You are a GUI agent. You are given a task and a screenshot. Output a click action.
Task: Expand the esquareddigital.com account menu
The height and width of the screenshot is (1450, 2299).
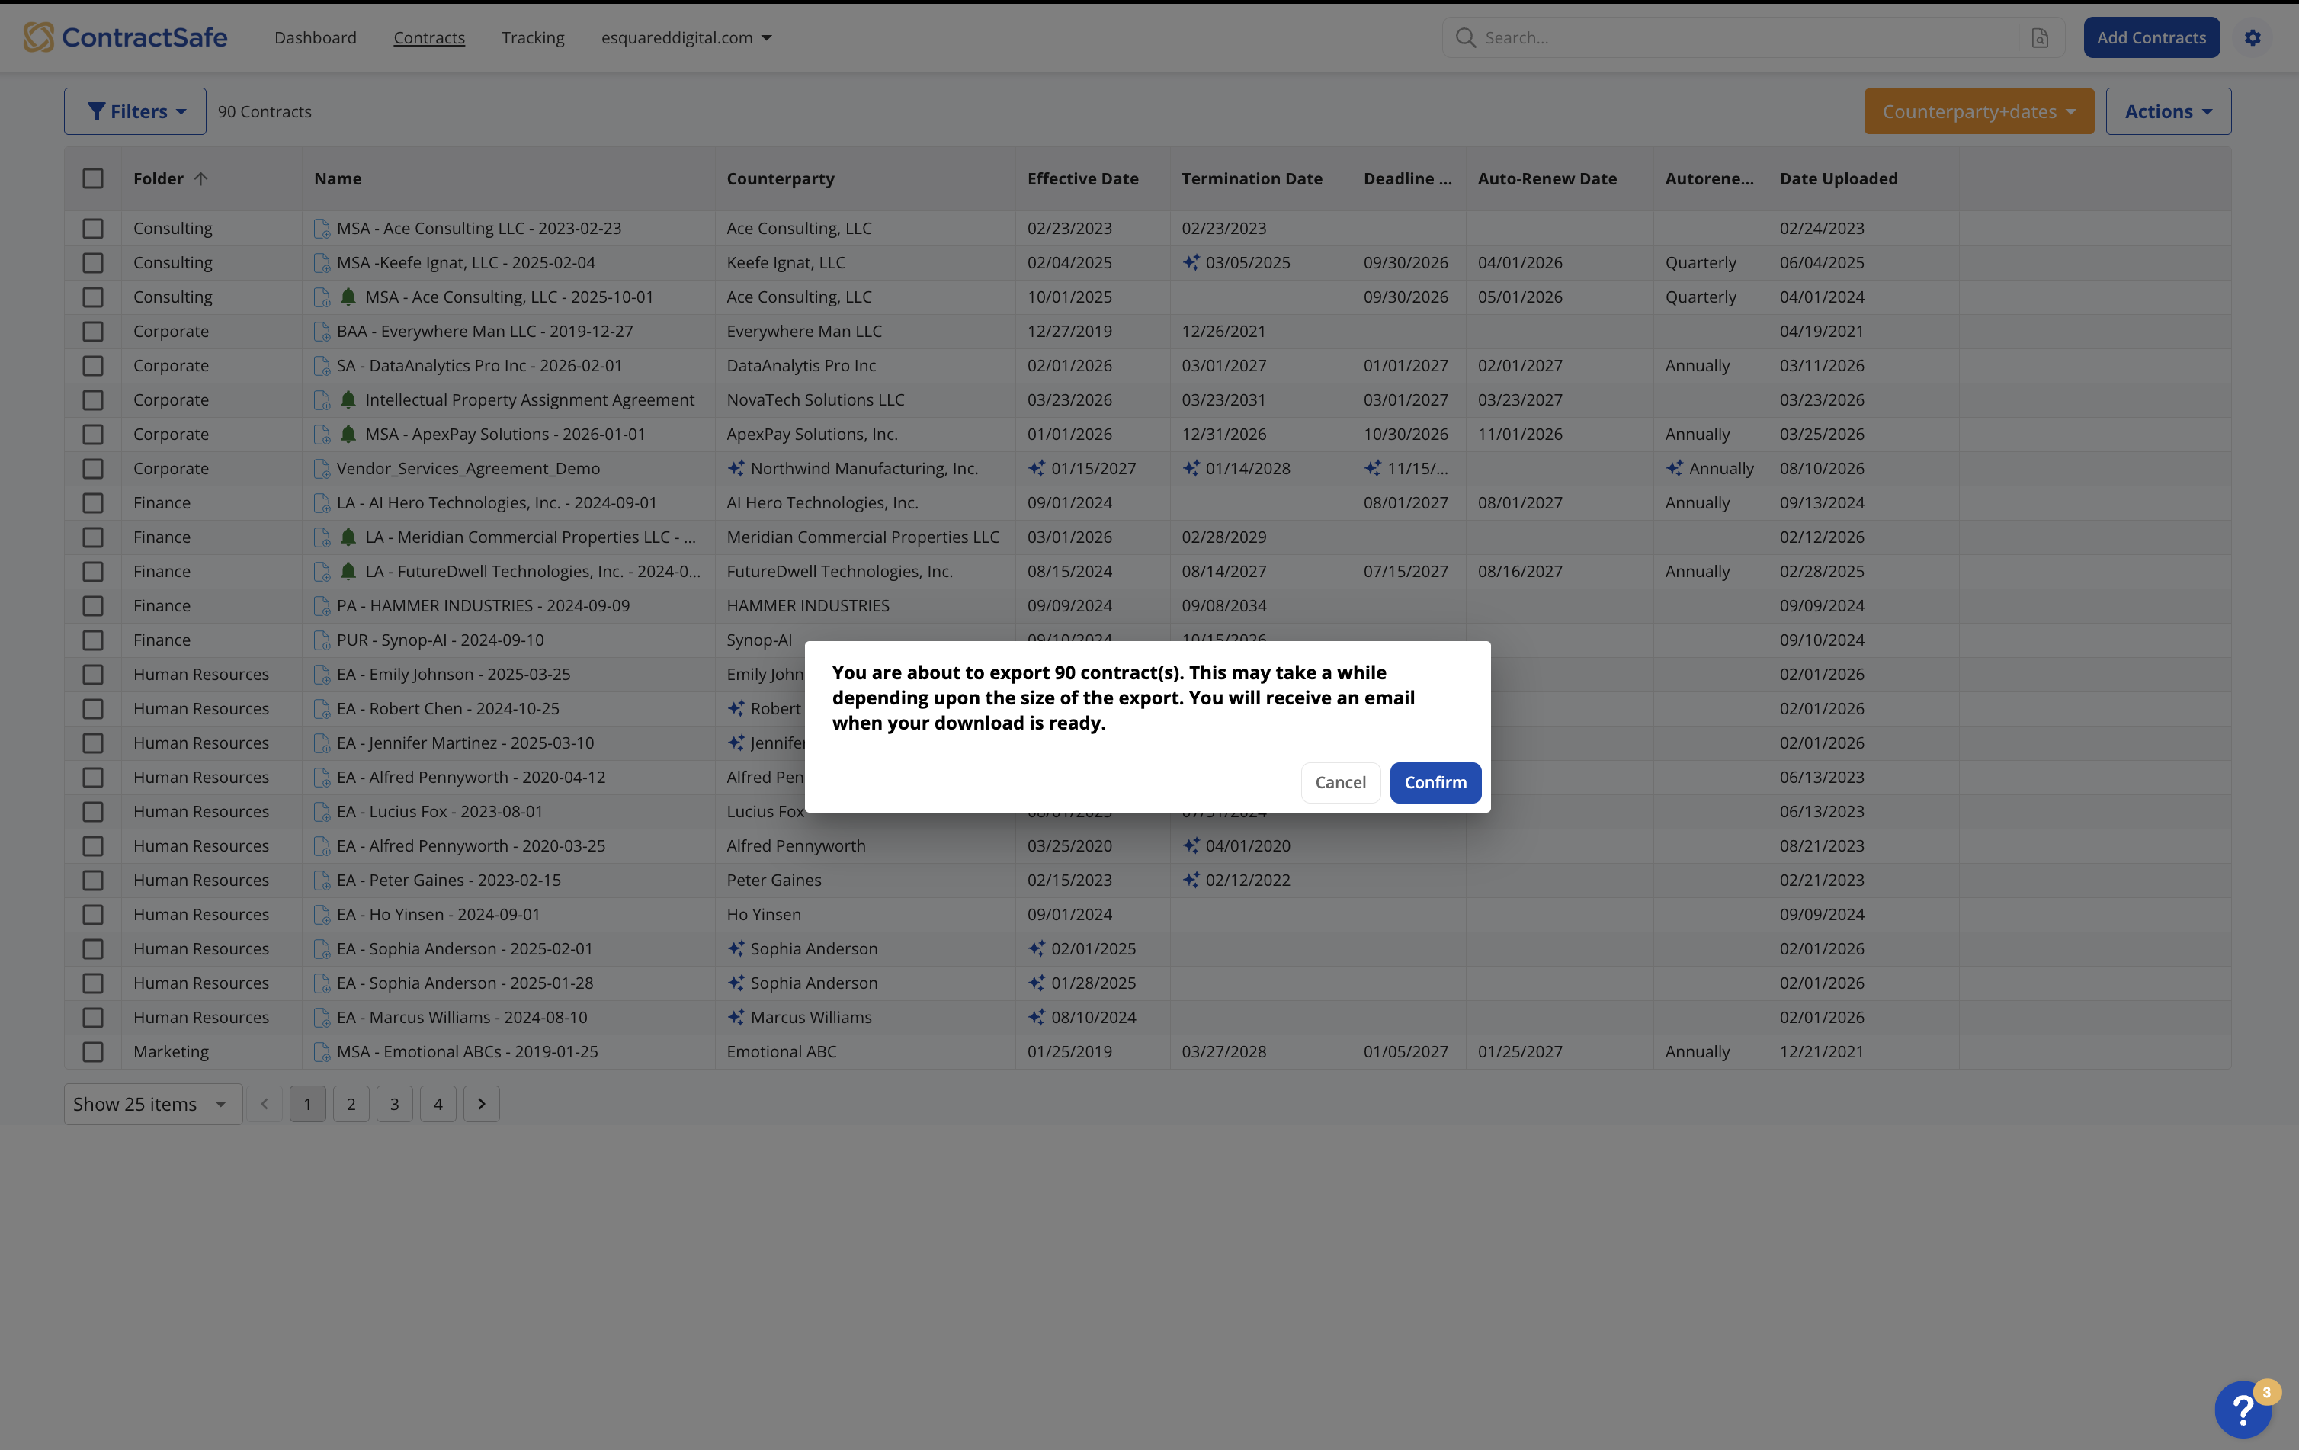click(687, 37)
